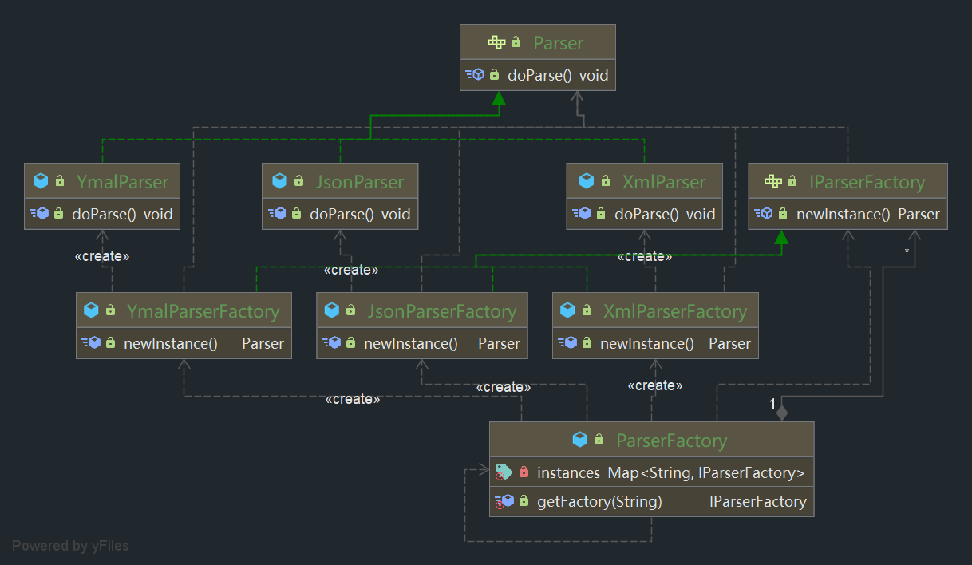
Task: Click the «create» label below YmalParser
Action: (101, 256)
